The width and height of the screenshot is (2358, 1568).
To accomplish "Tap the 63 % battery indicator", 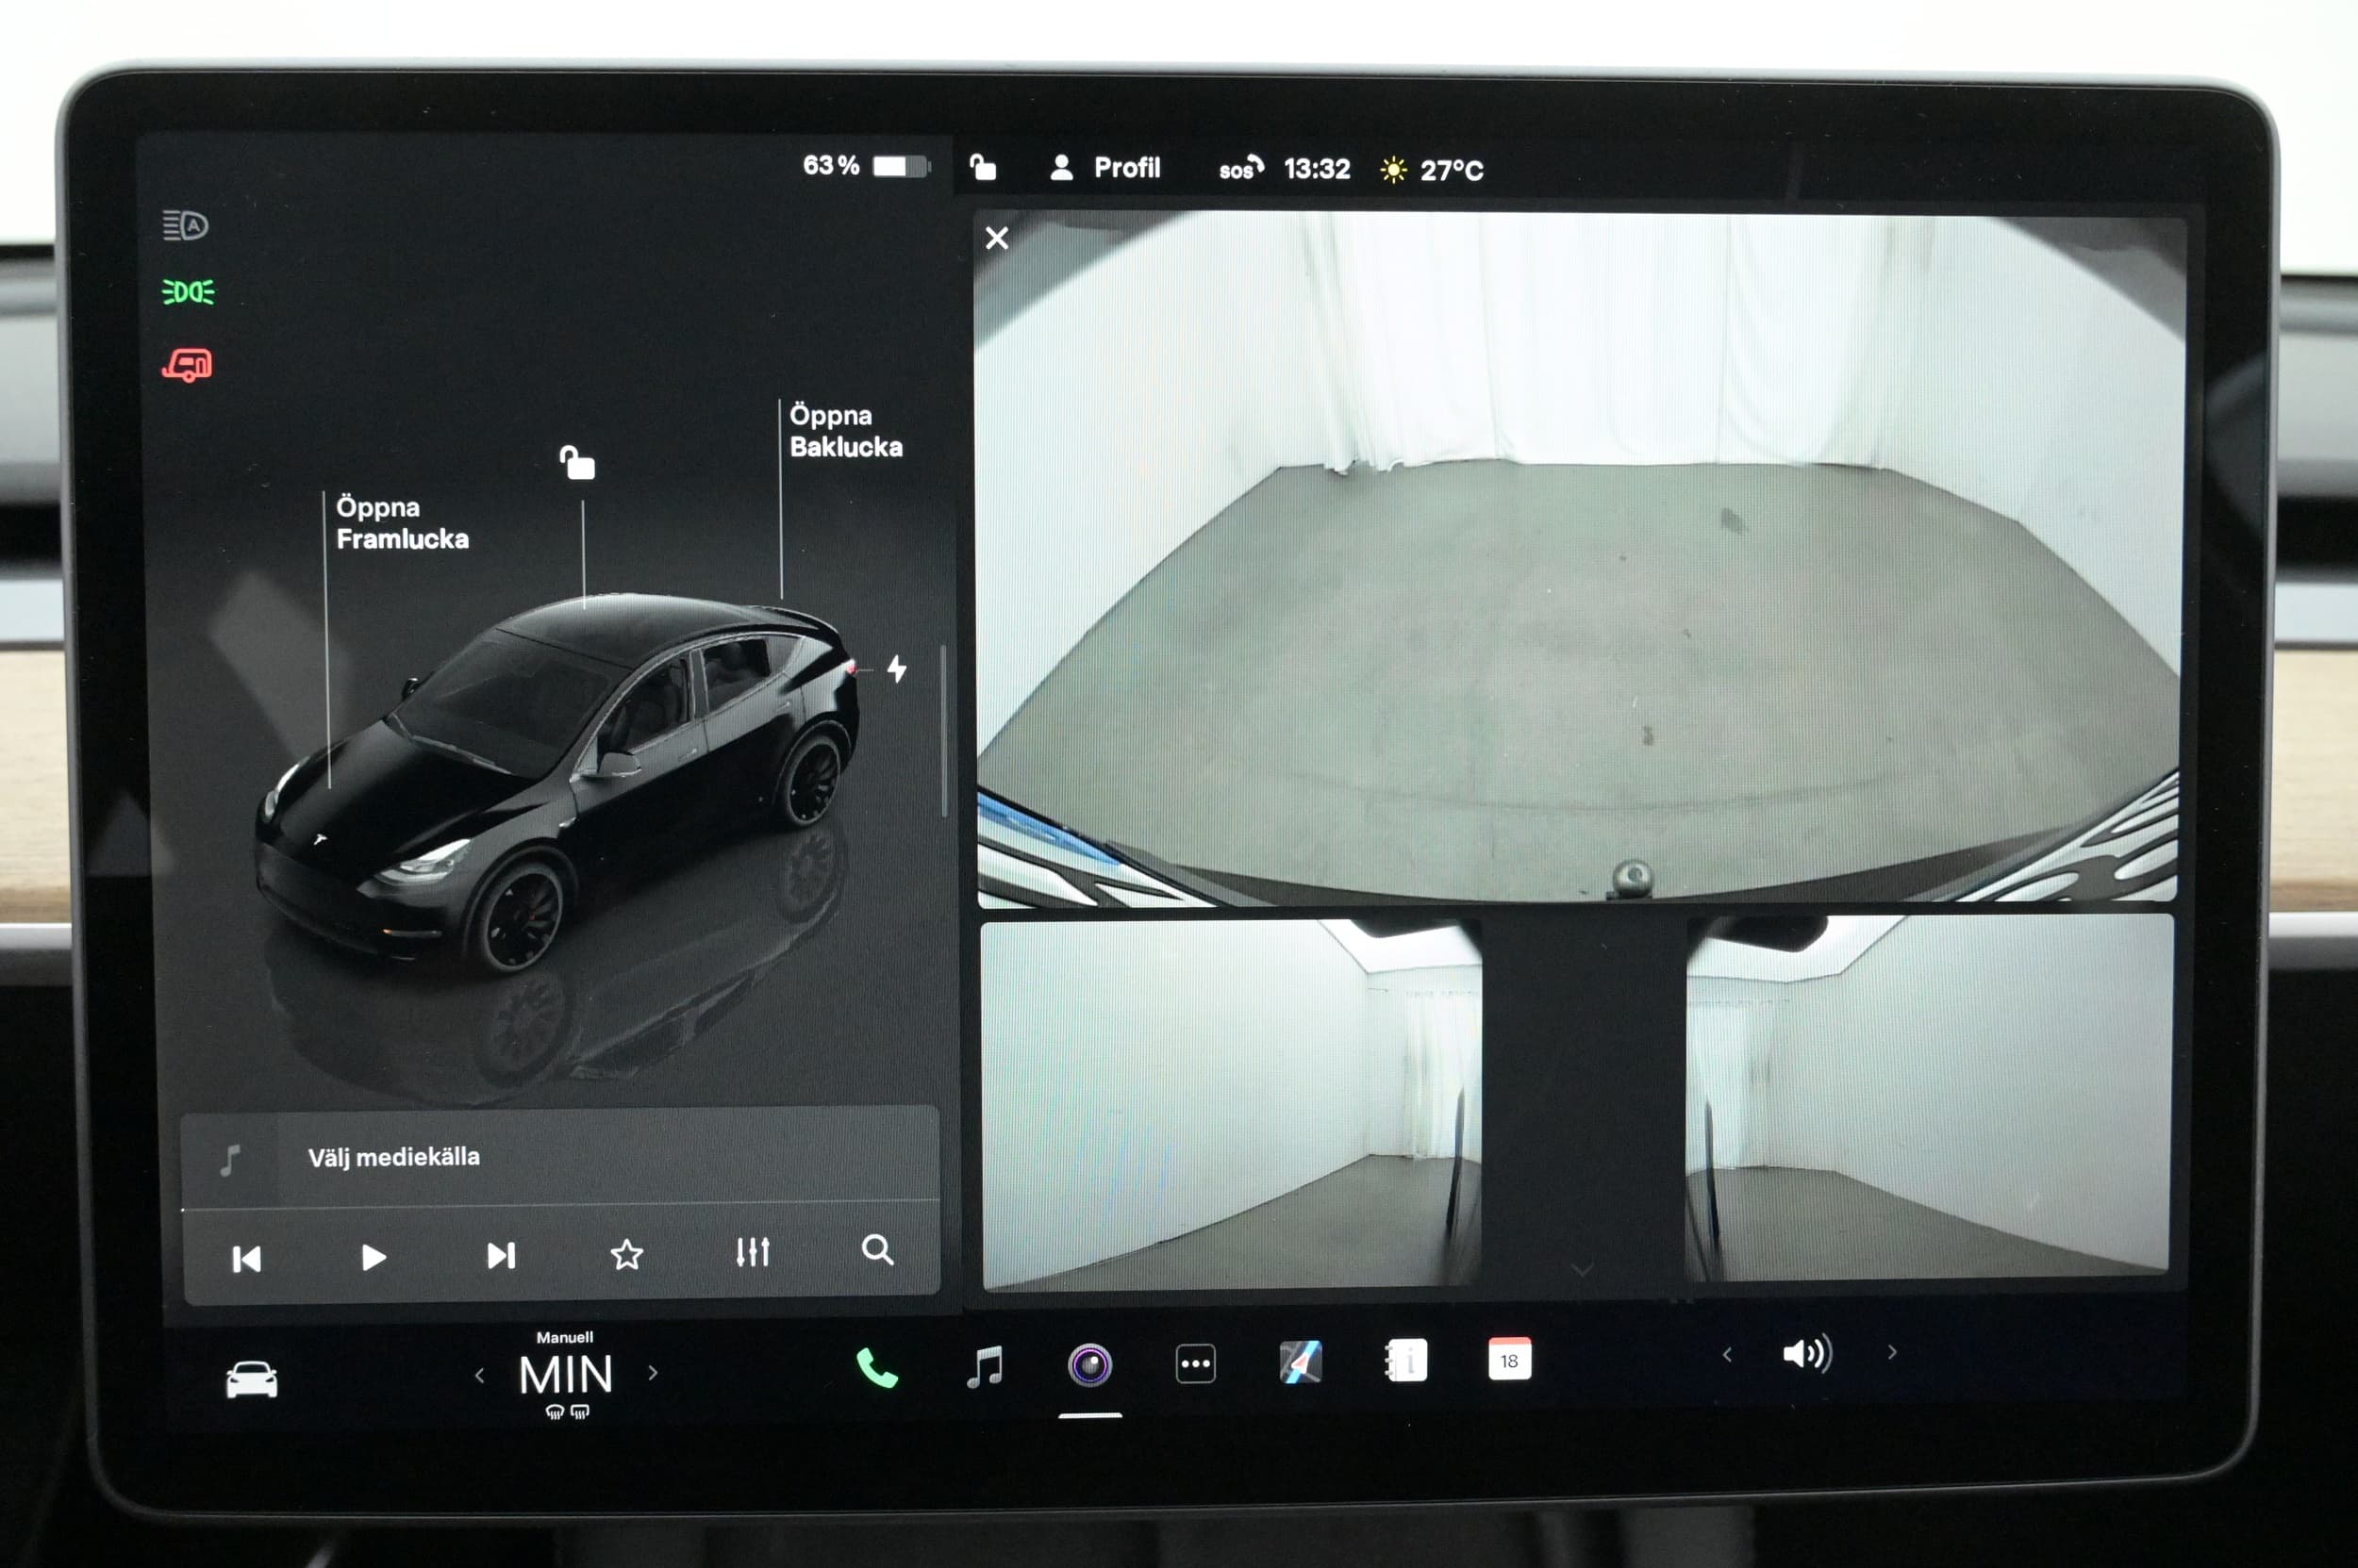I will (865, 165).
